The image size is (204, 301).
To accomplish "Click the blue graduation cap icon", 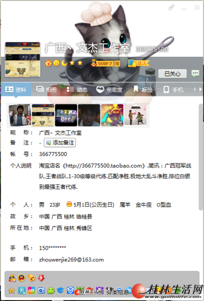I will coord(61,290).
